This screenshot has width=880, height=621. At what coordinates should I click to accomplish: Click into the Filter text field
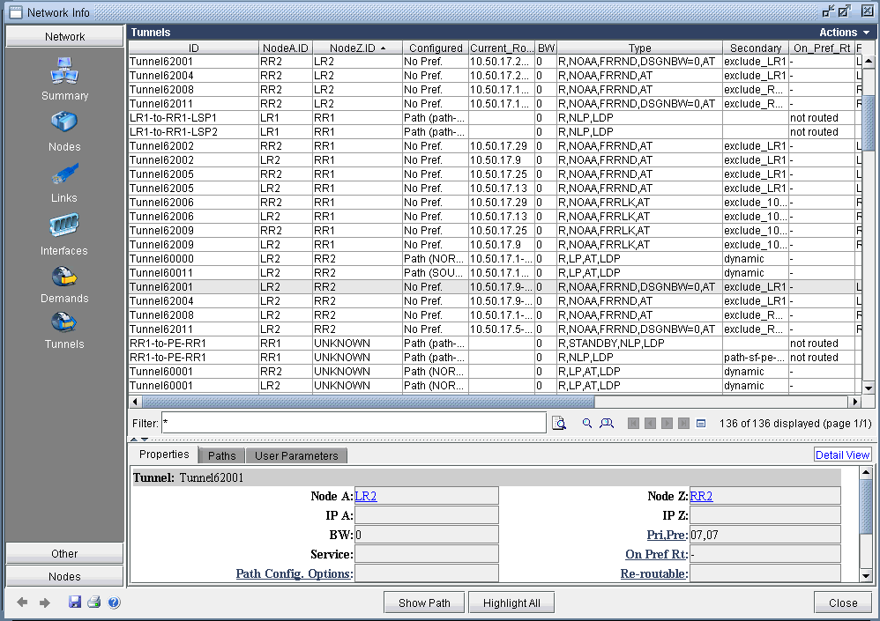tap(353, 424)
